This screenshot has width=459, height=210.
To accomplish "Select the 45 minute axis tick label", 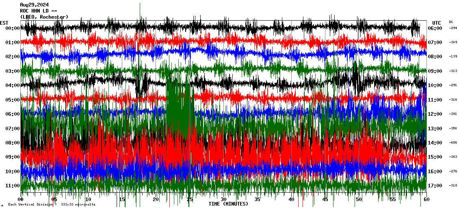I will 325,199.
